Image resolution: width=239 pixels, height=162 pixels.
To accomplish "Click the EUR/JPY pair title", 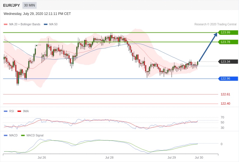I will point(12,5).
